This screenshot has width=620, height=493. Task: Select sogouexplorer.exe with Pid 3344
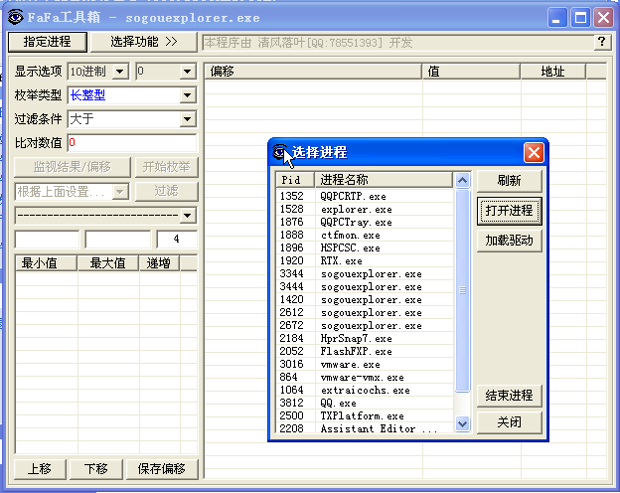coord(365,273)
